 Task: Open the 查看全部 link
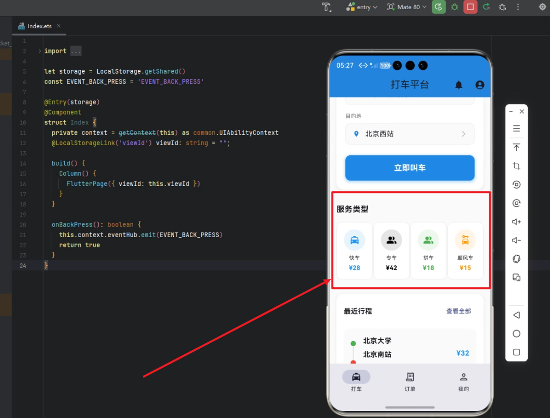(x=458, y=311)
